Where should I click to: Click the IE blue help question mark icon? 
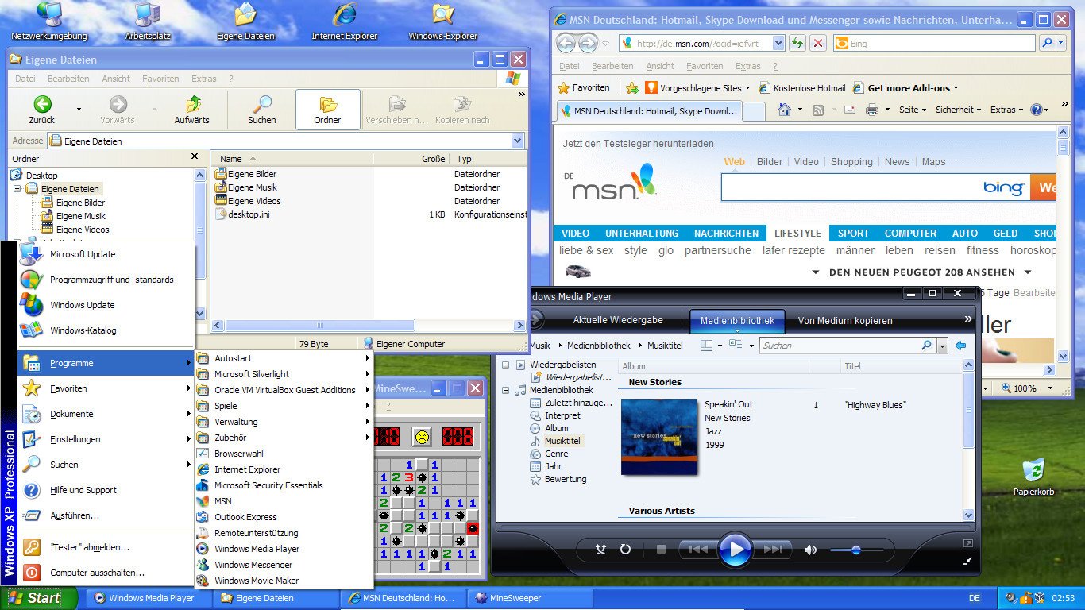click(1037, 110)
